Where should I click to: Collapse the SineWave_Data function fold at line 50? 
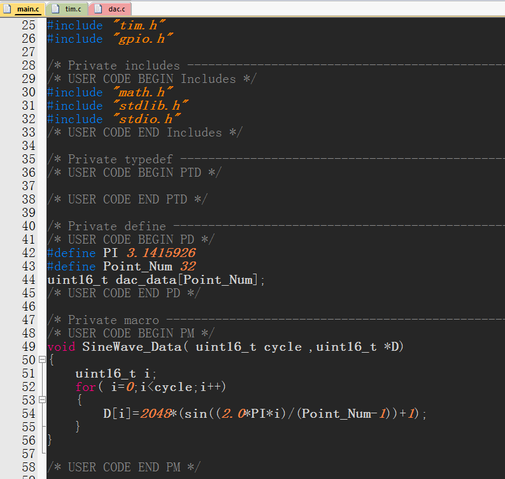coord(42,359)
